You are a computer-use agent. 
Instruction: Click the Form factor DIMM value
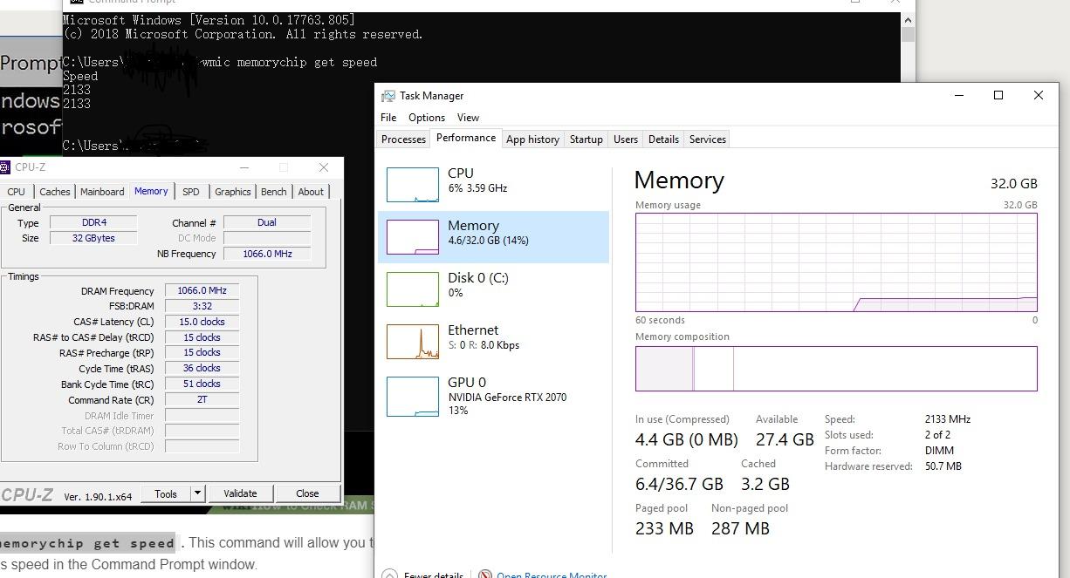pos(939,451)
